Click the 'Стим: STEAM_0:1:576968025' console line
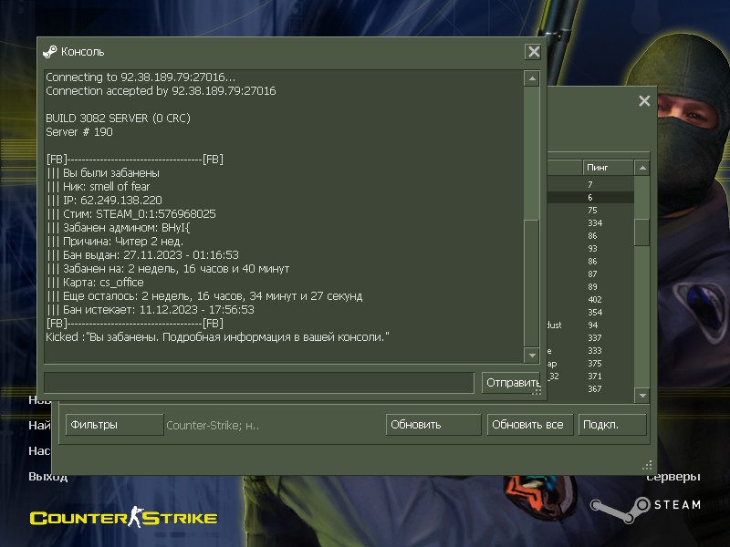The width and height of the screenshot is (730, 547). point(131,214)
